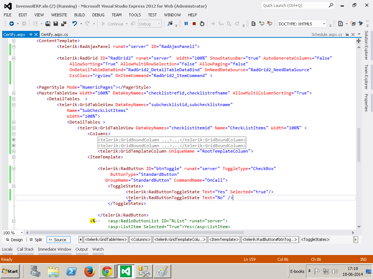Restart the debugging session

(x=202, y=24)
